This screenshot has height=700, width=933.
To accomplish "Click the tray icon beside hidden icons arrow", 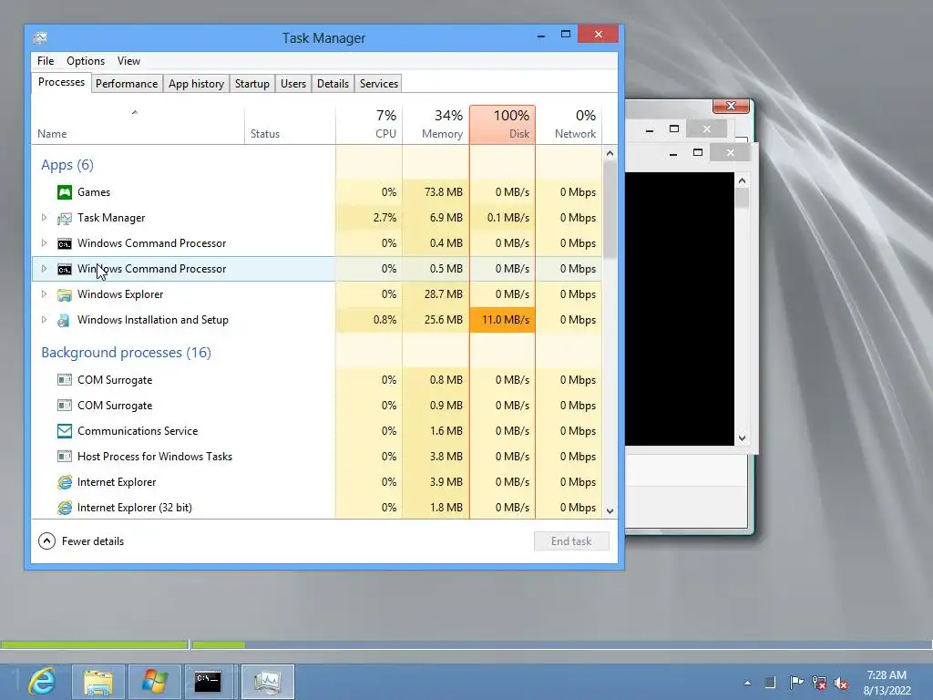I will tap(770, 683).
